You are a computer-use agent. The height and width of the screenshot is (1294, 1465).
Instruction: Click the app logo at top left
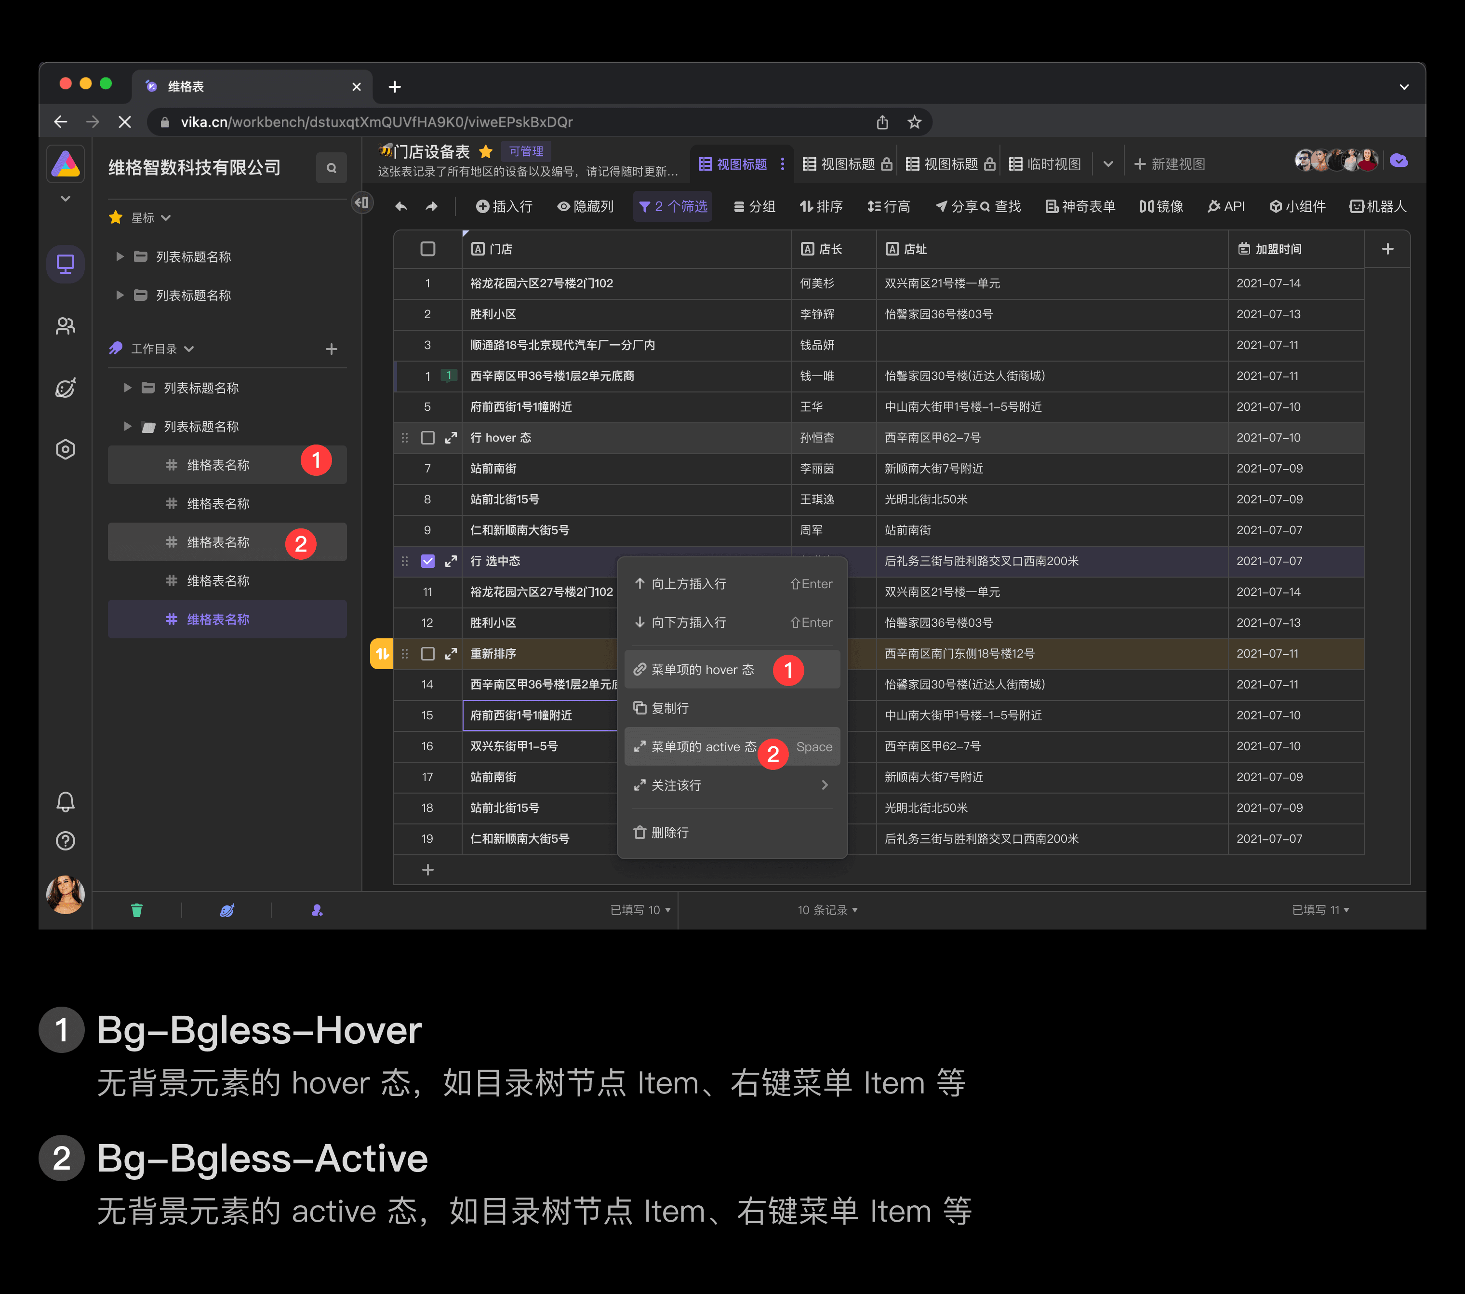point(65,163)
